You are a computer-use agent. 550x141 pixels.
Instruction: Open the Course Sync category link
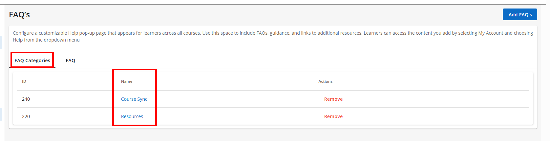(x=134, y=99)
